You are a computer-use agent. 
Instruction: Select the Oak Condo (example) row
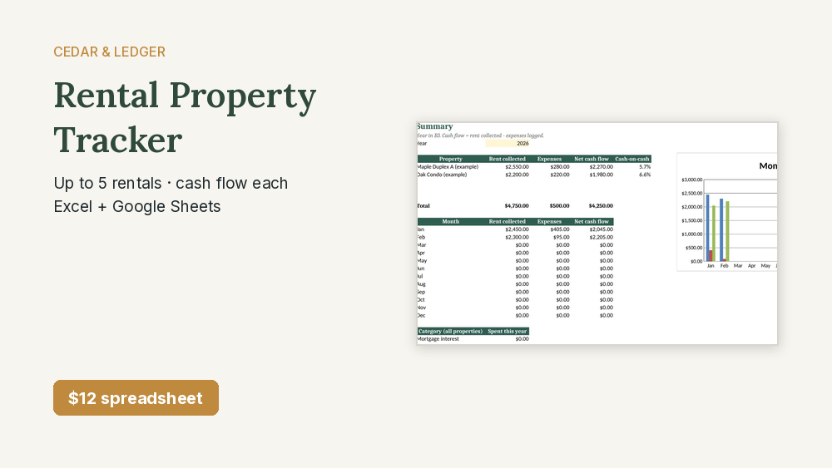(534, 175)
